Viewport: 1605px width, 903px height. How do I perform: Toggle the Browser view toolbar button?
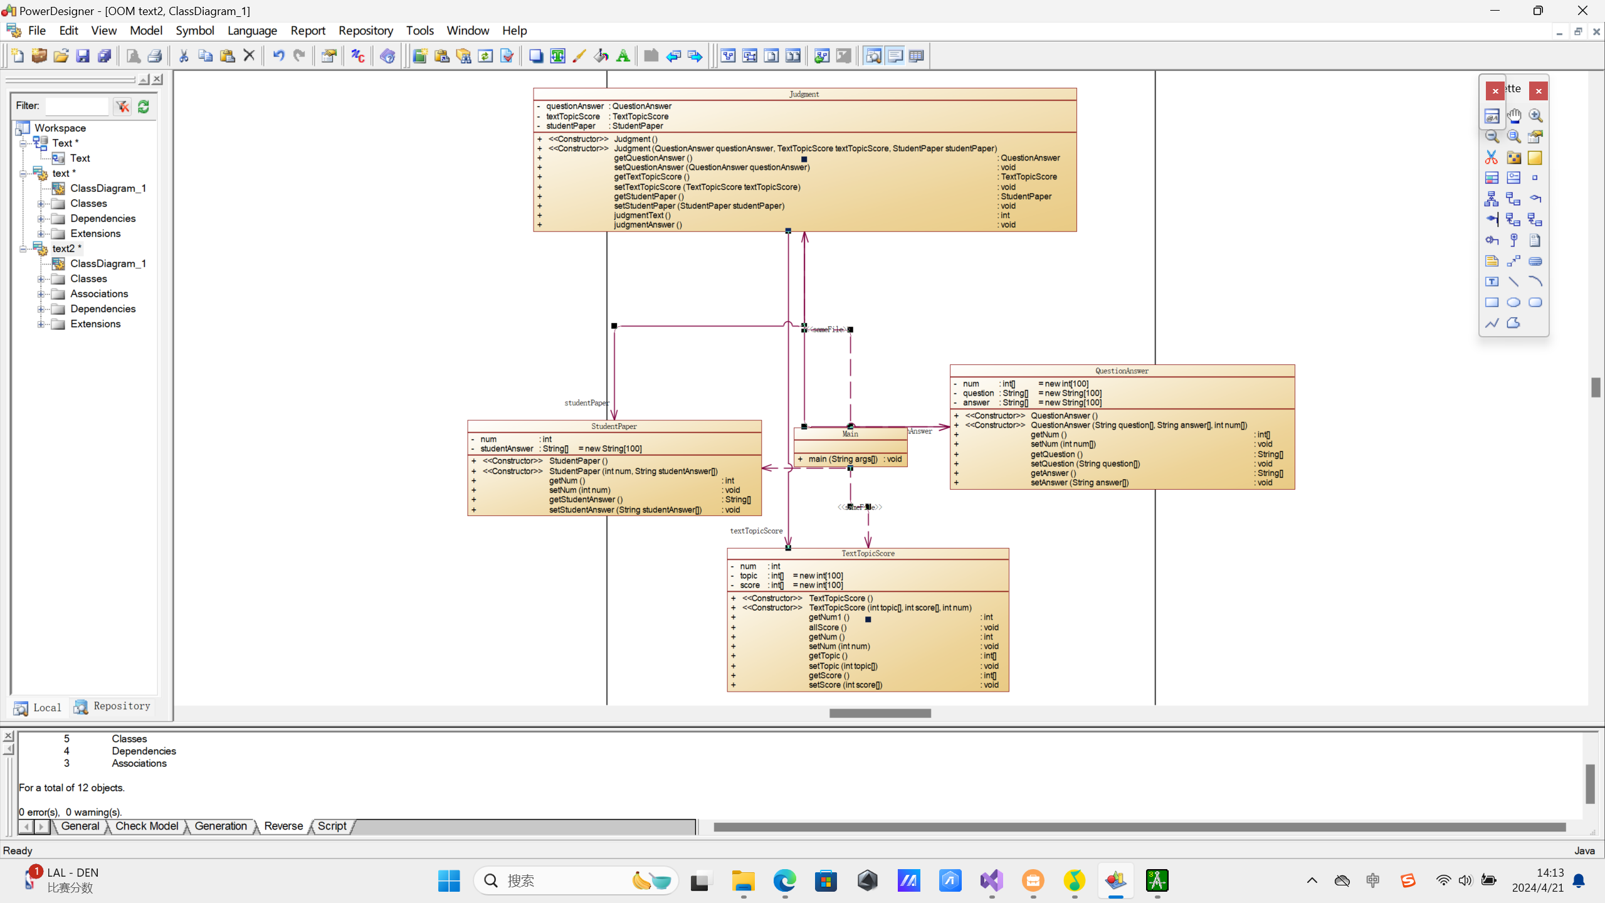click(873, 56)
